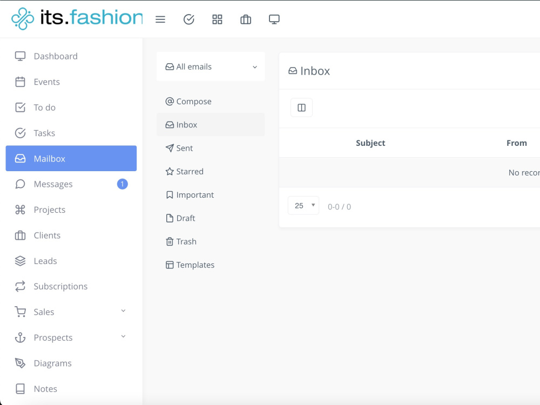Click the To do checkbox icon in sidebar

click(21, 107)
